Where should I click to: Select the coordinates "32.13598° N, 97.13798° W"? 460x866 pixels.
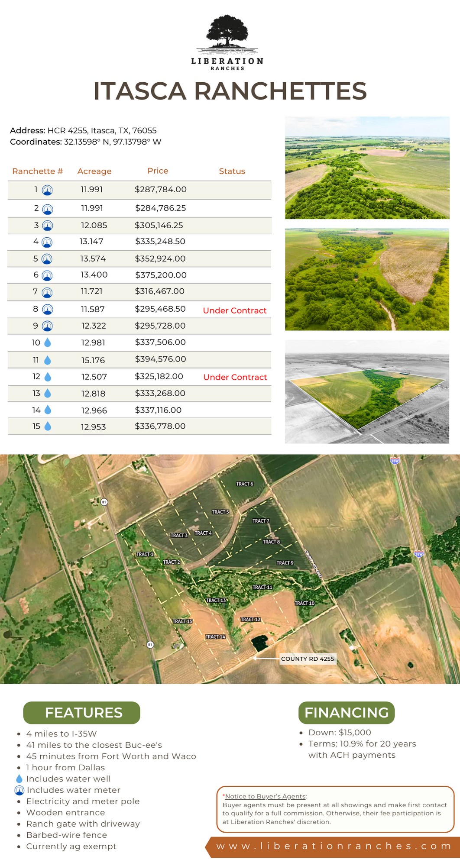(113, 142)
